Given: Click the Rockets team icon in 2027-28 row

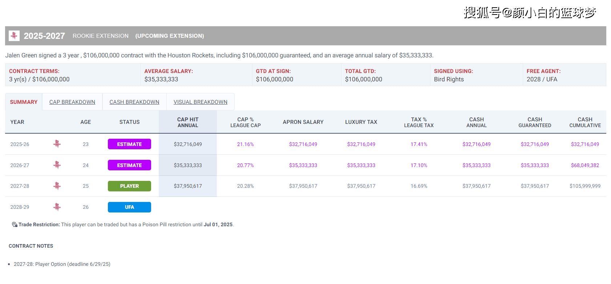Looking at the screenshot, I should coord(57,186).
